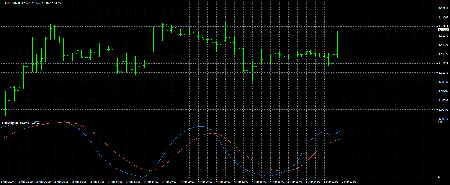The height and width of the screenshot is (185, 450).
Task: Click the 2 Mar 16:00 time label
Action: tap(44, 182)
